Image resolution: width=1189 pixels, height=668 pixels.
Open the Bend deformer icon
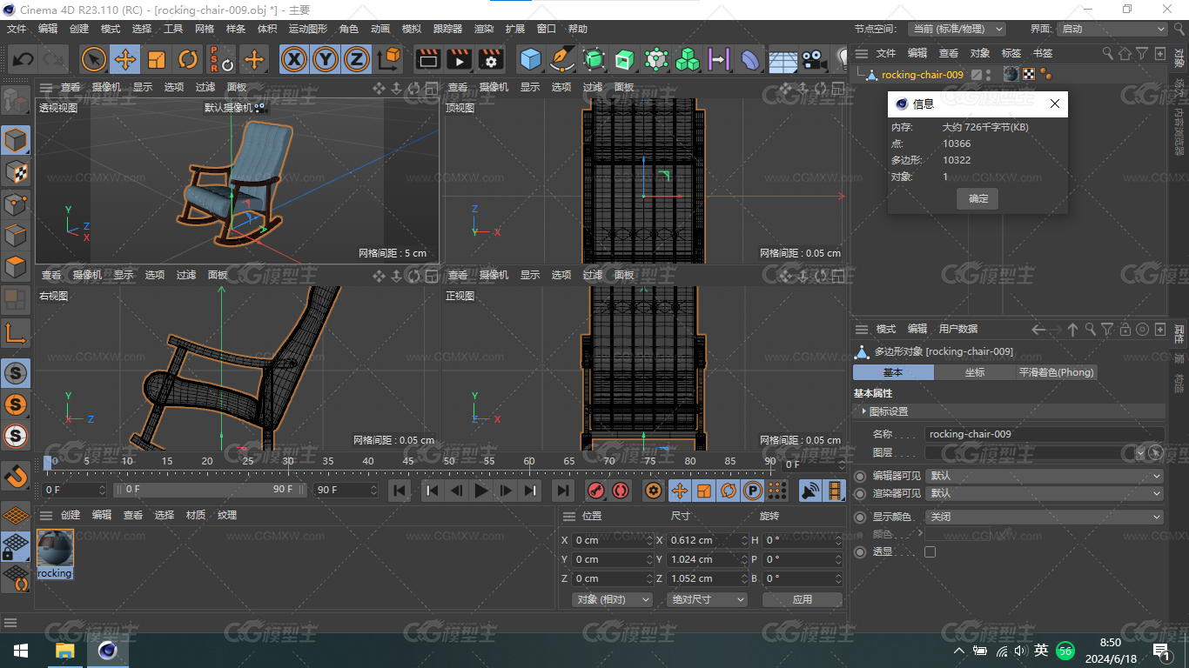coord(750,59)
